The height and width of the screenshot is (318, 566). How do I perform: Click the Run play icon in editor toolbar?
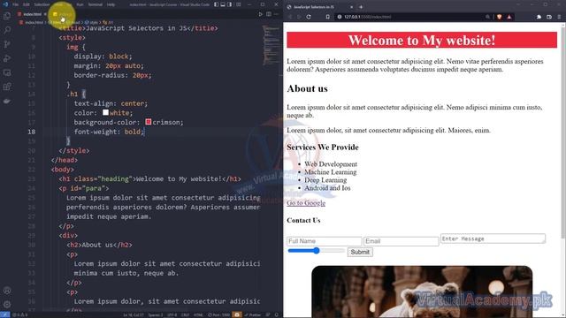point(260,14)
